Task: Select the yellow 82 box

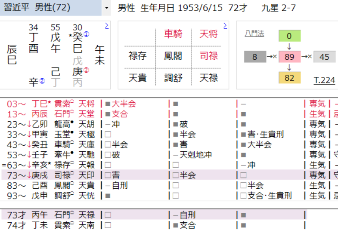Action: [x=289, y=78]
